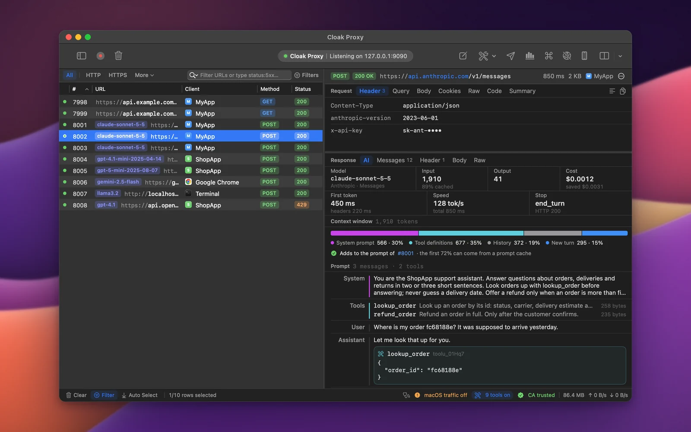The height and width of the screenshot is (432, 691).
Task: Click the purple System prompt bar segment
Action: (x=374, y=233)
